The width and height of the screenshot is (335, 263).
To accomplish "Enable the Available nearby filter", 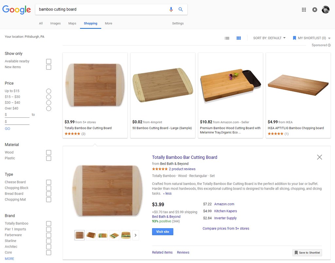I will 49,61.
